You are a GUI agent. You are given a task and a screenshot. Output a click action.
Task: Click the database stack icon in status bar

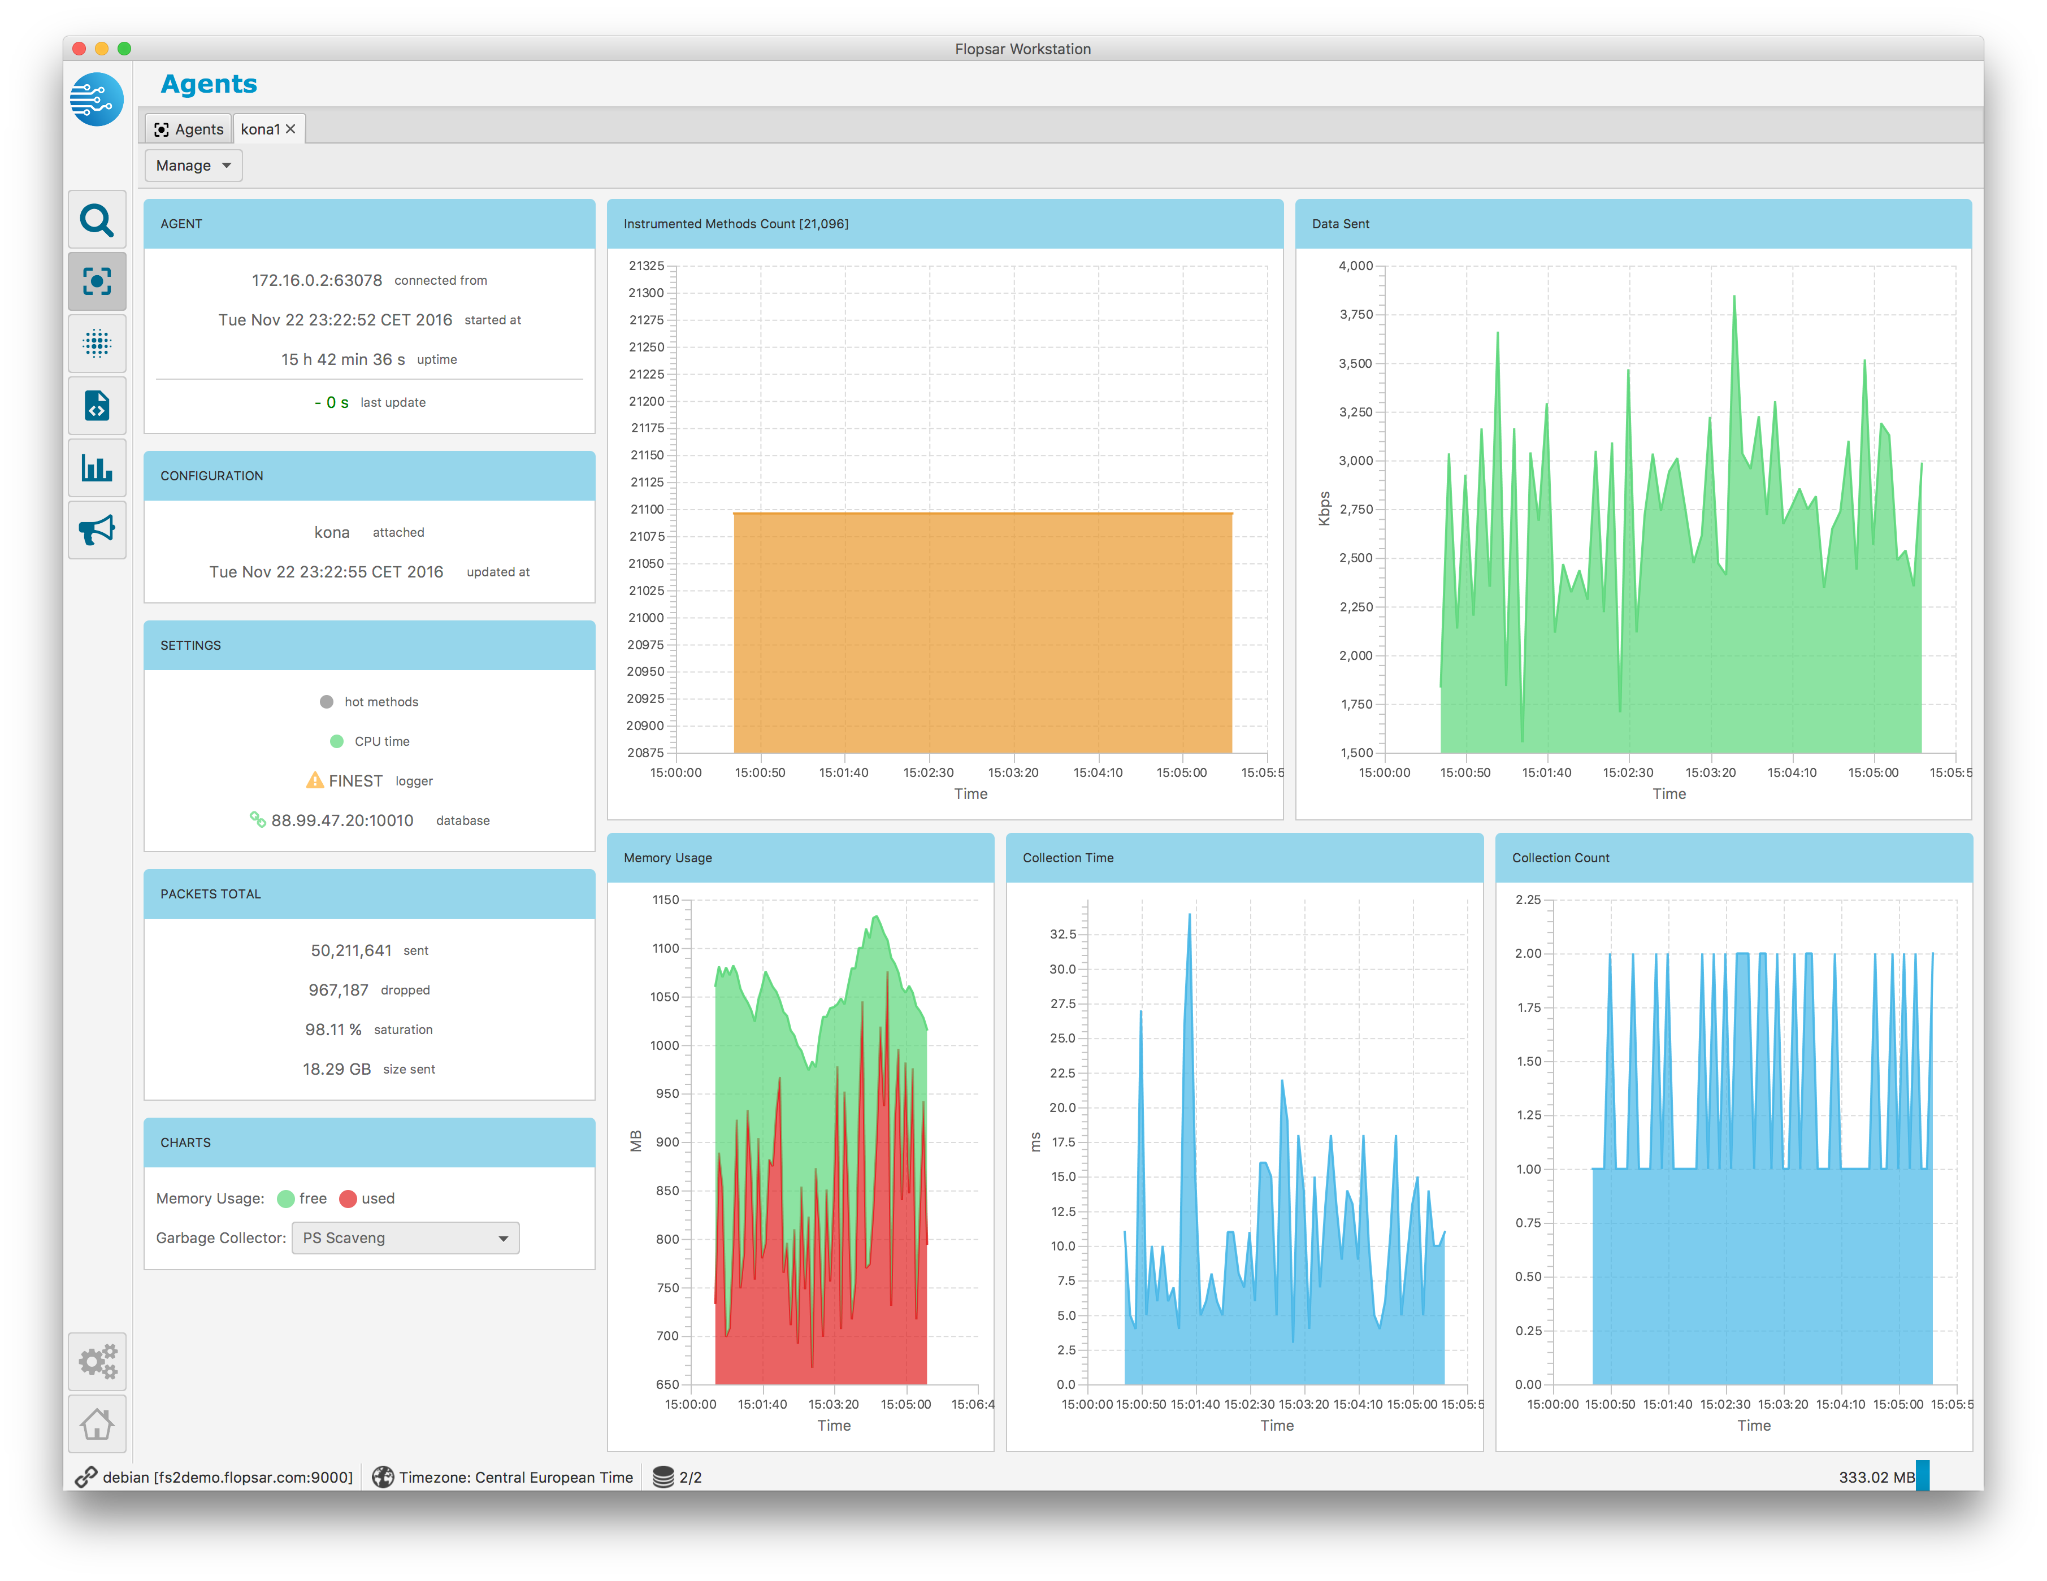(x=663, y=1477)
